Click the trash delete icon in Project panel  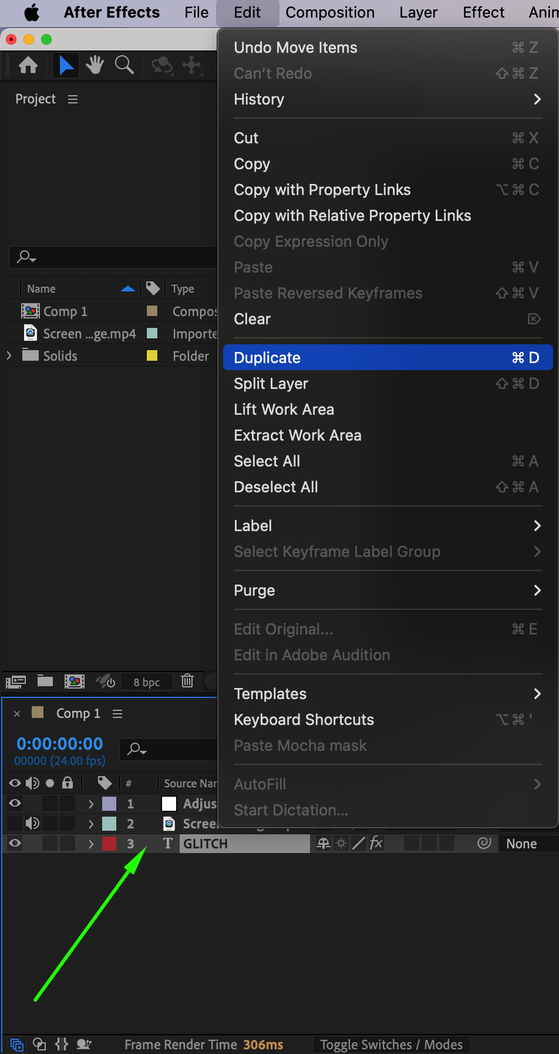(187, 681)
